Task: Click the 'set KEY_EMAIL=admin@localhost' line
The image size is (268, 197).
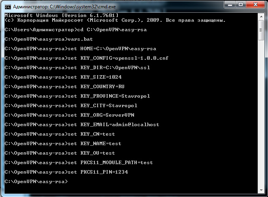Action: pos(82,125)
